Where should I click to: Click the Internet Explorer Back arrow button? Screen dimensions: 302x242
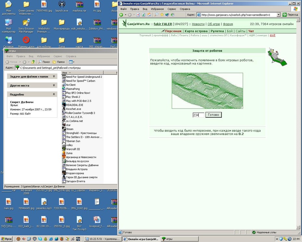121,15
